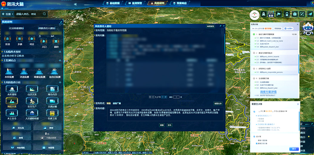This screenshot has height=155, width=314.
Task: Open the user locator map tool
Action: [x=264, y=14]
